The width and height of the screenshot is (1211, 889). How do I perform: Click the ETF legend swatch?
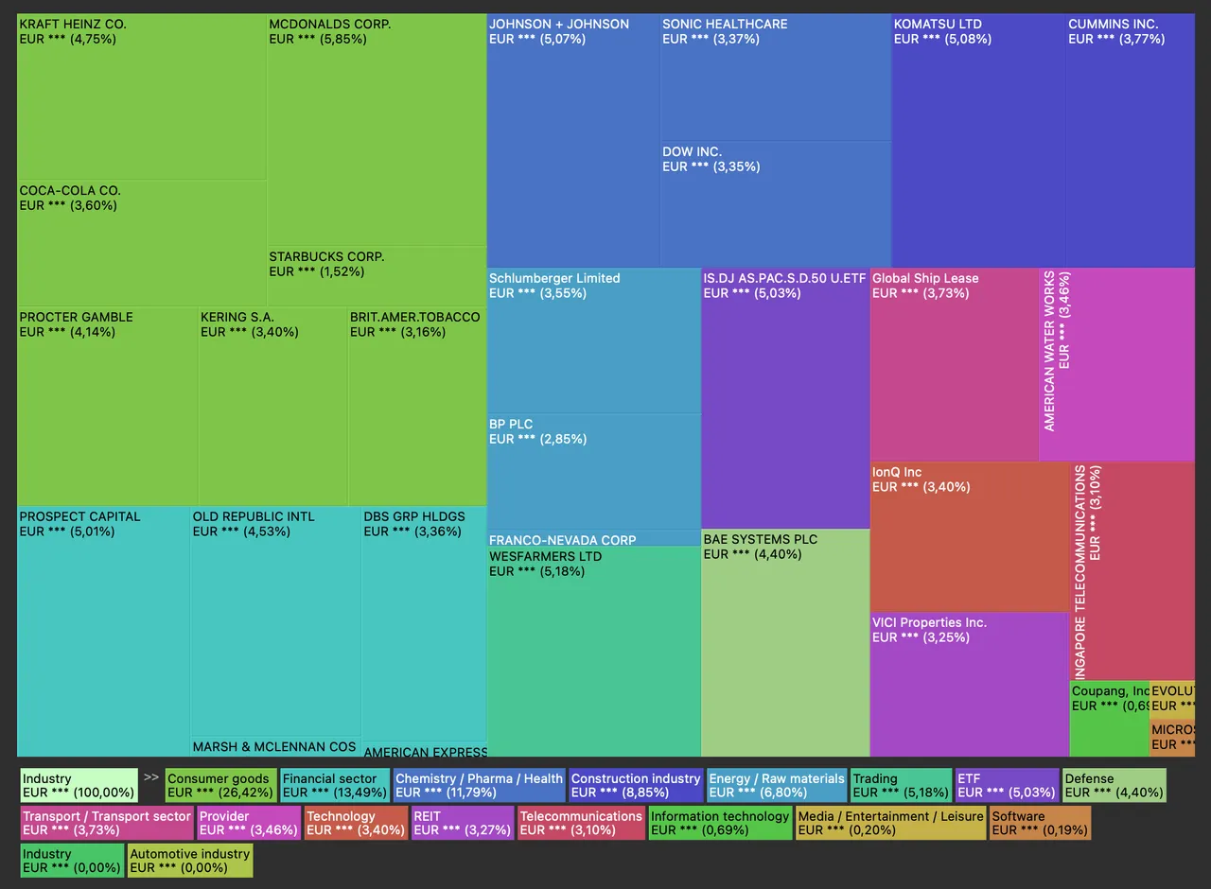click(1007, 785)
